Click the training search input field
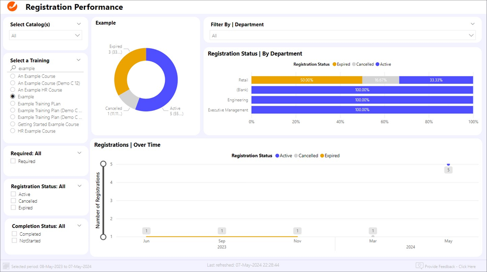This screenshot has width=487, height=272. tap(49, 68)
